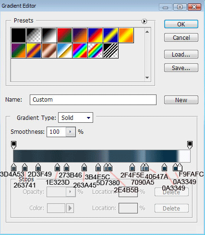Choose the full Spectrum rainbow preset
The height and width of the screenshot is (235, 205).
(80, 50)
